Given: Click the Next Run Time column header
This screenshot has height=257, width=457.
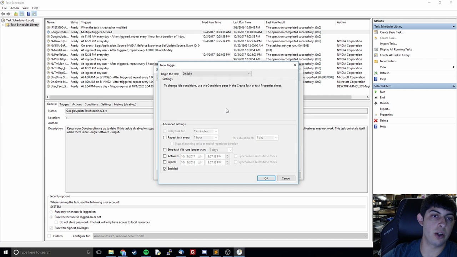Looking at the screenshot, I should (x=211, y=22).
